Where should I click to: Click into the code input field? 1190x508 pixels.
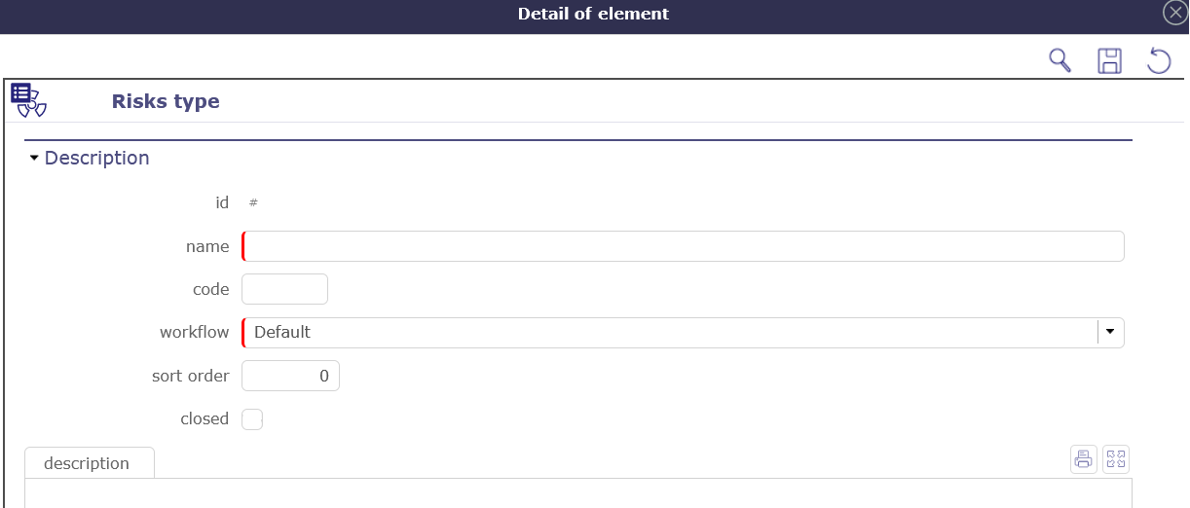coord(284,289)
